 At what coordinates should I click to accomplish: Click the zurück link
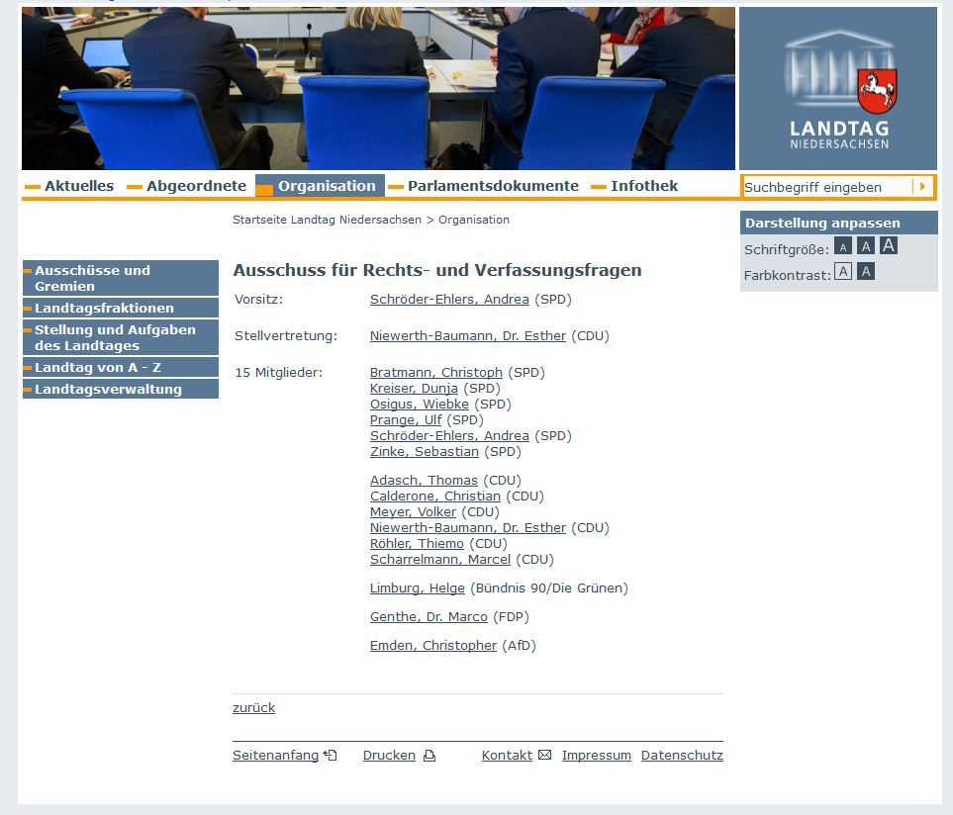[253, 708]
